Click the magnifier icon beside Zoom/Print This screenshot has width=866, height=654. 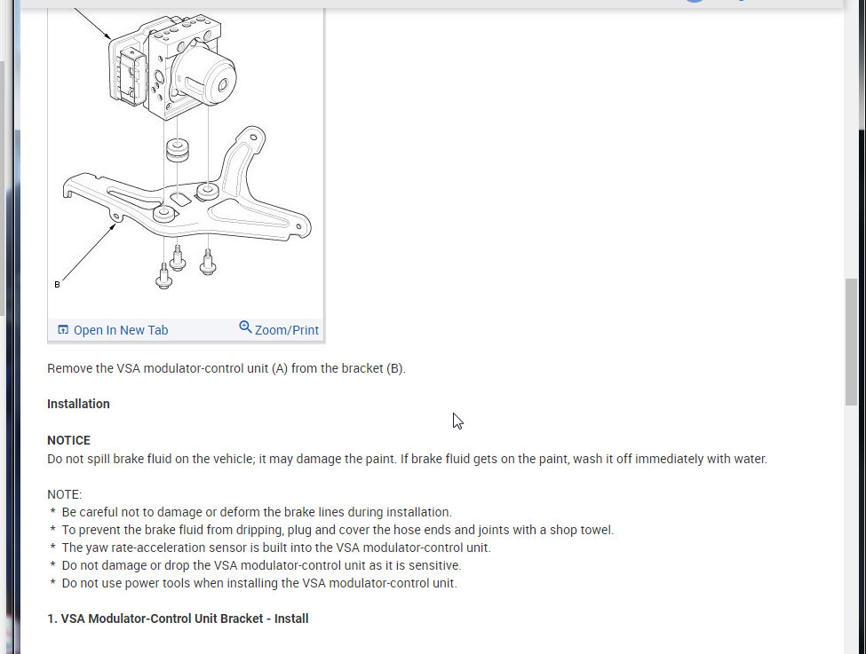[x=245, y=327]
